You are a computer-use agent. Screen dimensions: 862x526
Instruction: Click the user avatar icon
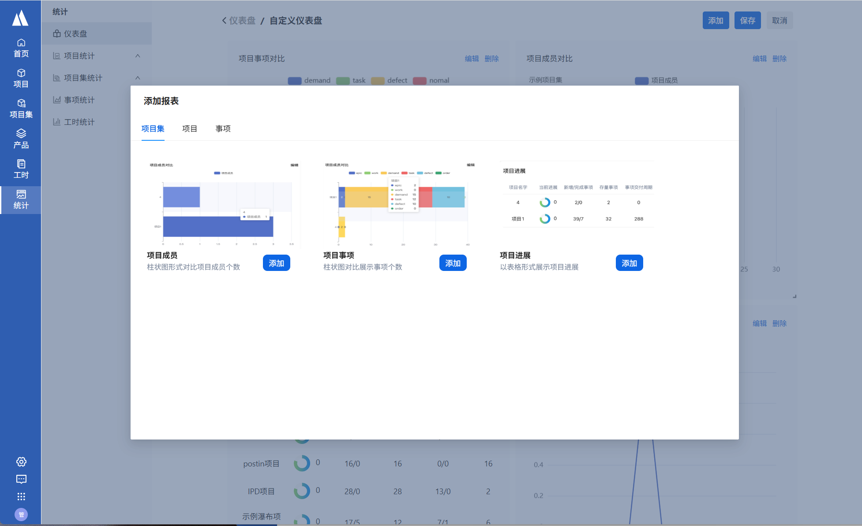pos(21,515)
